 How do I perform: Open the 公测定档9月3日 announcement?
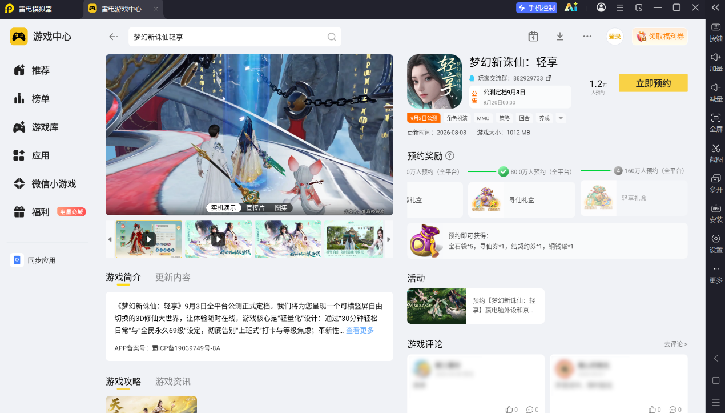(520, 97)
